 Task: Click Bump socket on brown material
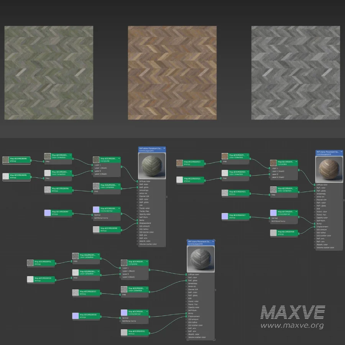(x=315, y=223)
